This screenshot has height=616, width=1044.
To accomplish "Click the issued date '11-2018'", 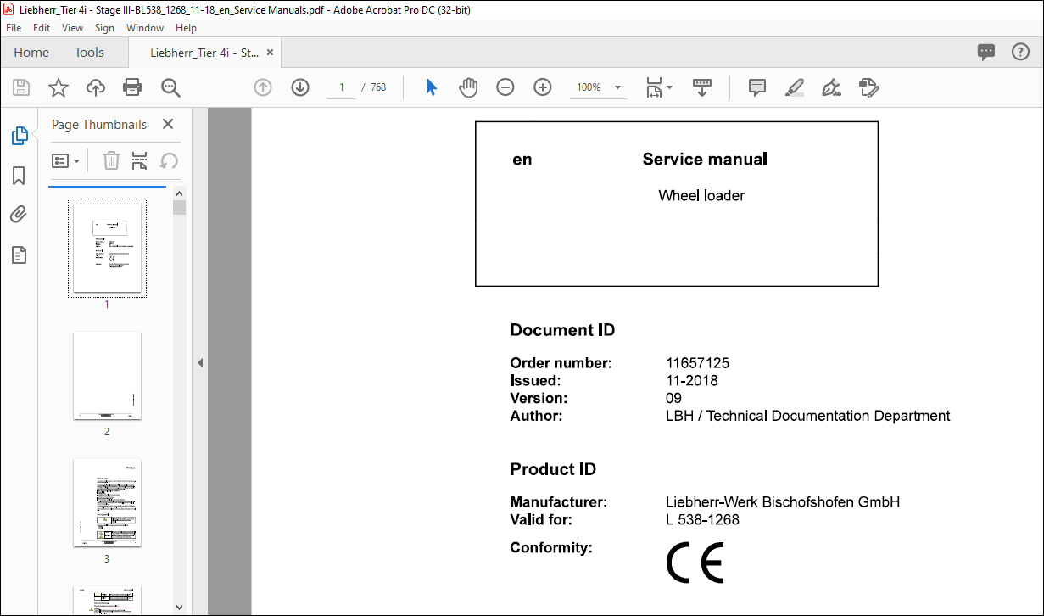I will pyautogui.click(x=692, y=380).
